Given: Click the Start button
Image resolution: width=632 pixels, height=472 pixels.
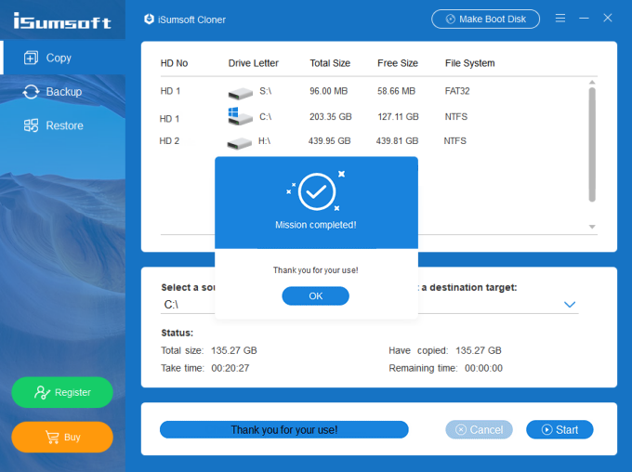Looking at the screenshot, I should [x=560, y=429].
